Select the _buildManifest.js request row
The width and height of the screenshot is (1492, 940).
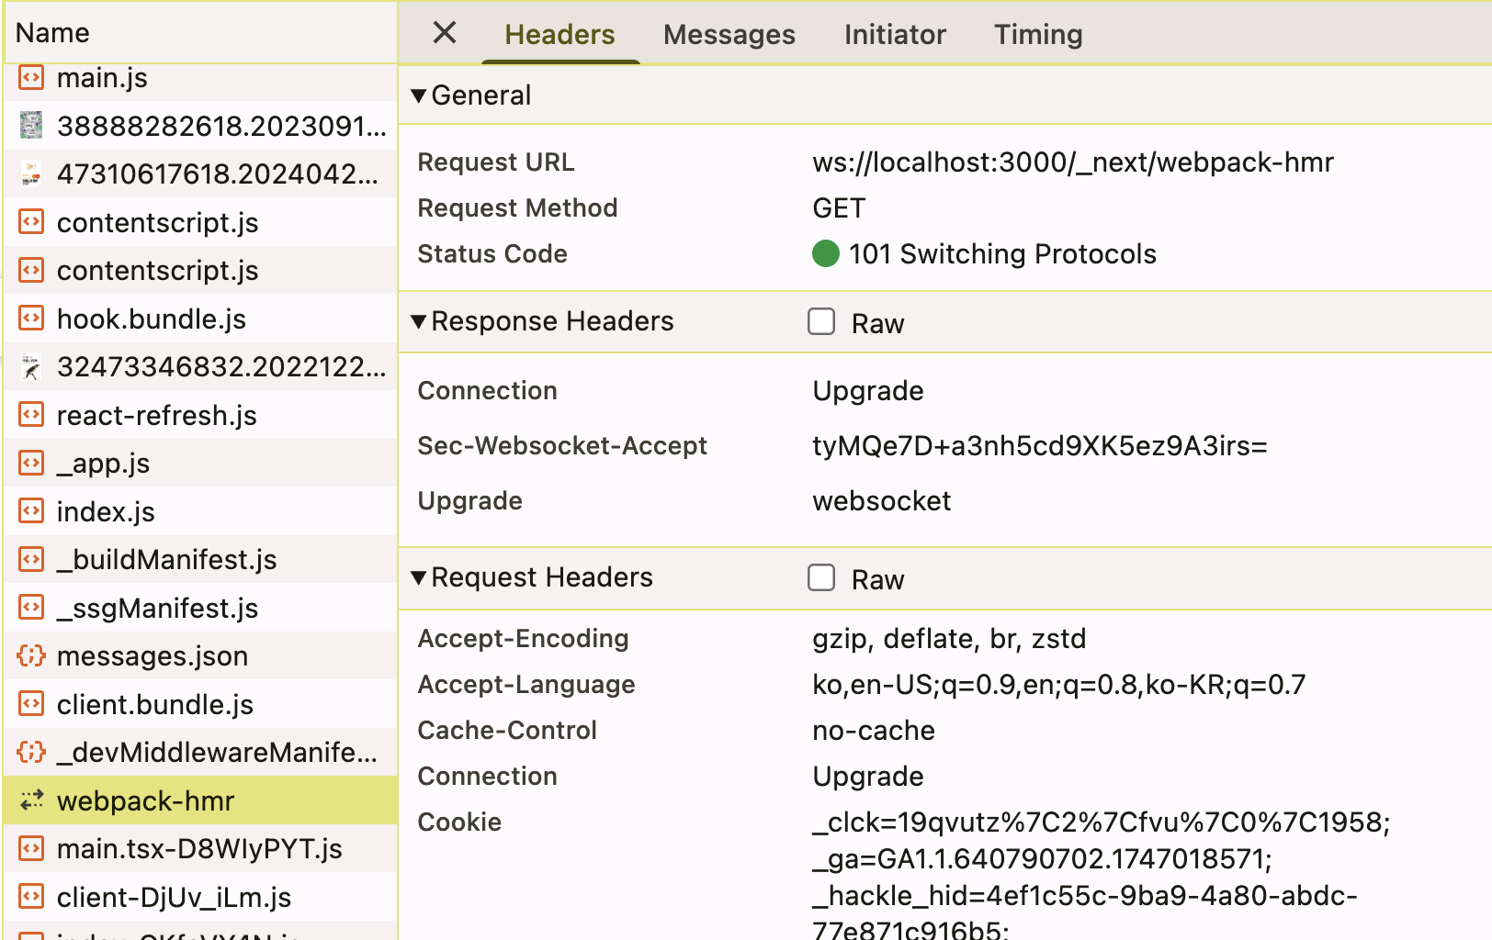point(166,559)
